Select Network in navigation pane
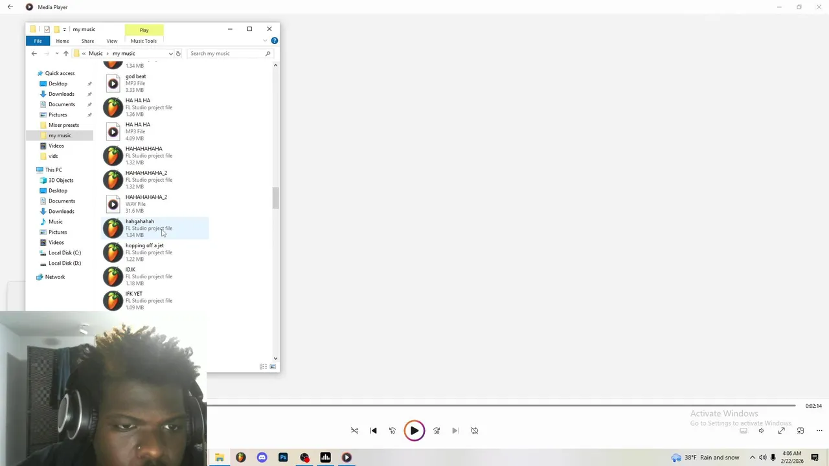The image size is (829, 466). (54, 277)
